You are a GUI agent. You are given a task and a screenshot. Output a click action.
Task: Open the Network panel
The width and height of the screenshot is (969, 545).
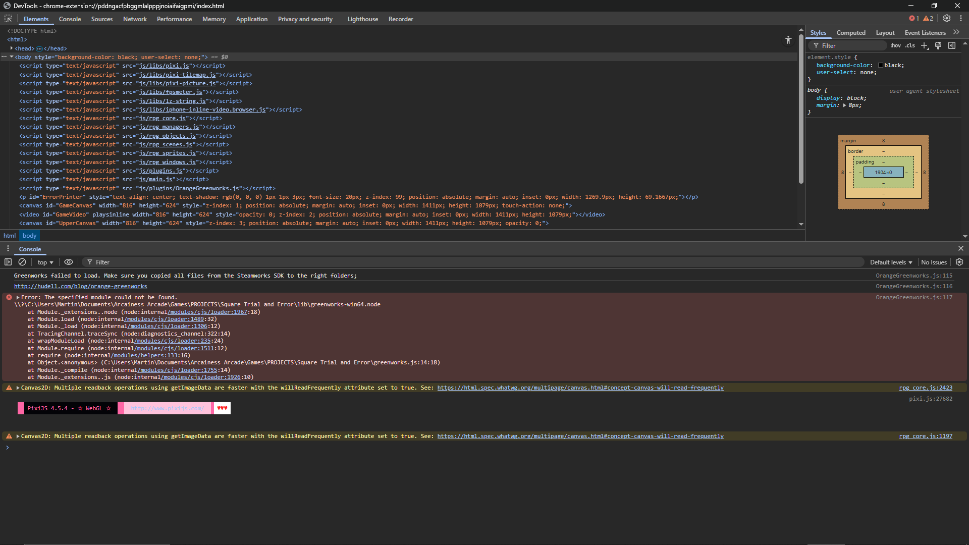135,19
